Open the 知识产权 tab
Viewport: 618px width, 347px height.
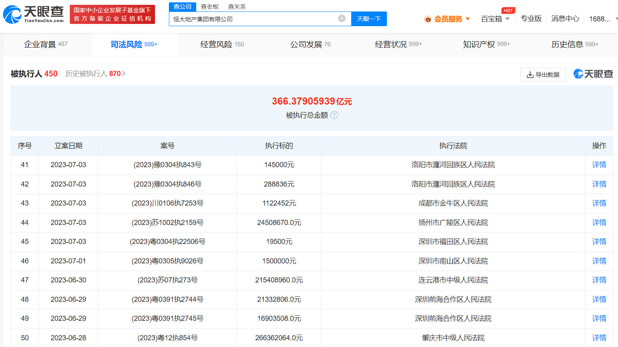486,44
